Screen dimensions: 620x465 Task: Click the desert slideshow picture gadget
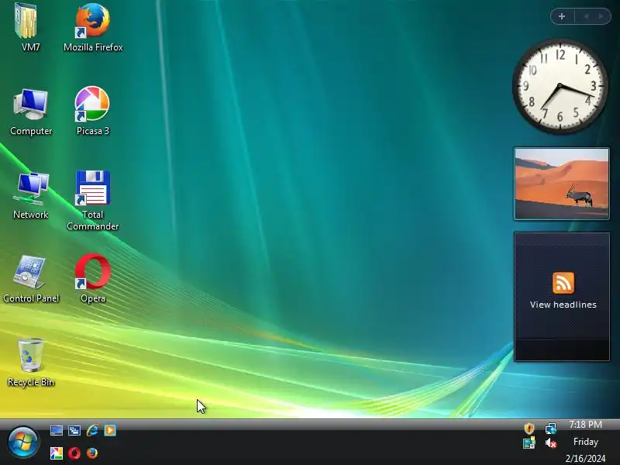coord(561,184)
